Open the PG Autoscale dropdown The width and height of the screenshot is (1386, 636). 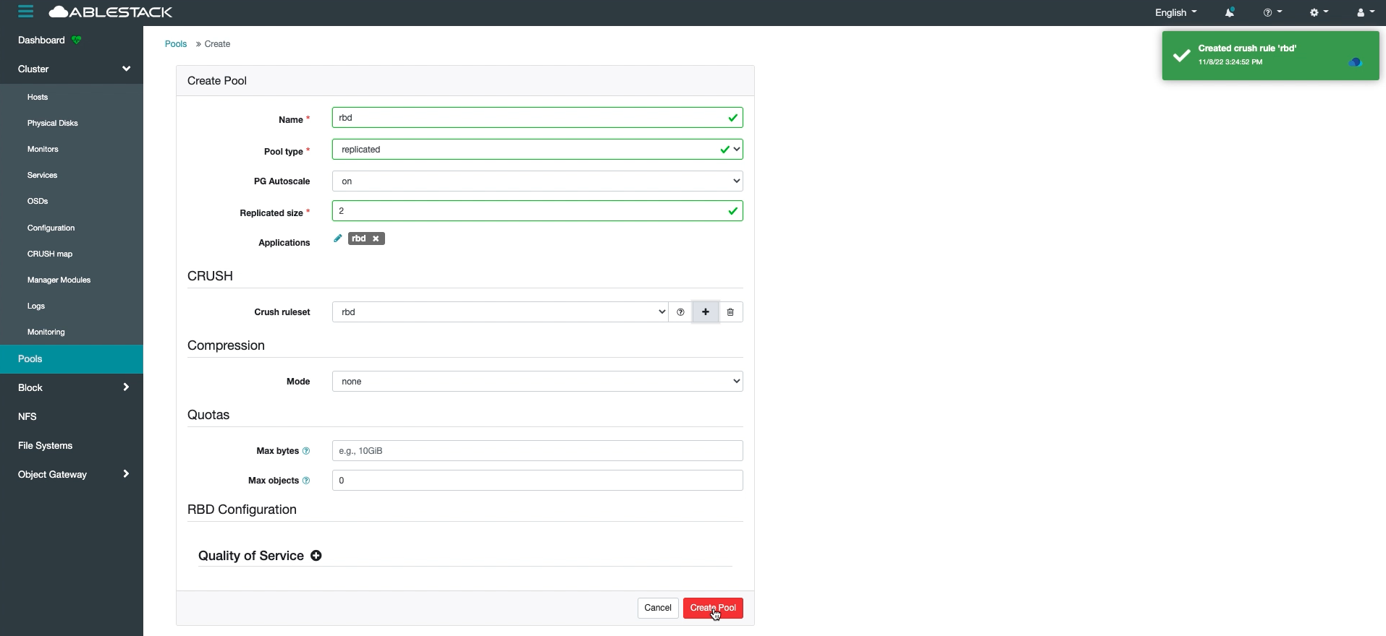(537, 181)
